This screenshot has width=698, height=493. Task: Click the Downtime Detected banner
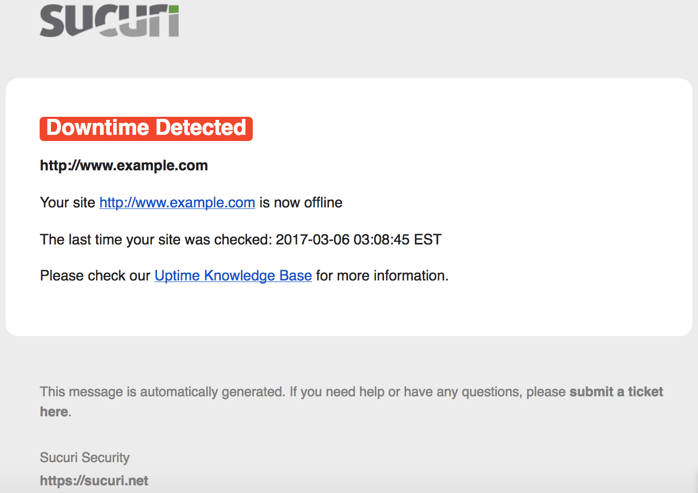click(146, 128)
